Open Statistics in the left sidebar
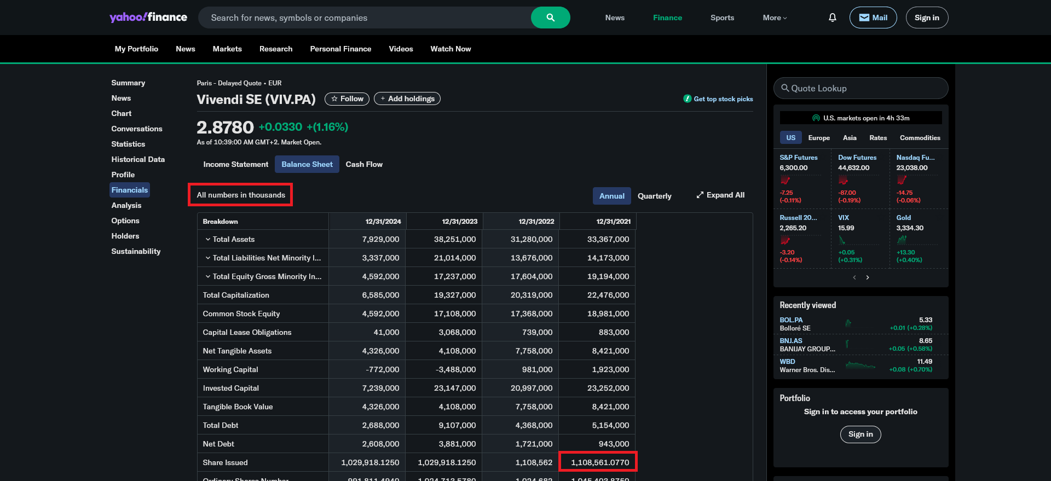Viewport: 1051px width, 481px height. pos(128,144)
